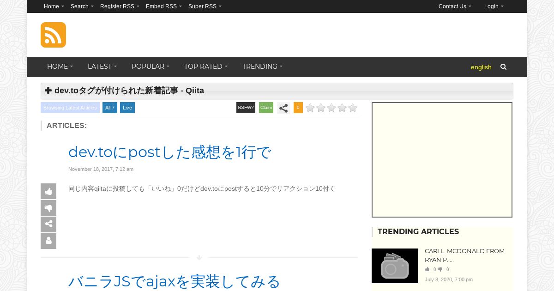
Task: Click the plus icon beside feed title
Action: click(48, 91)
